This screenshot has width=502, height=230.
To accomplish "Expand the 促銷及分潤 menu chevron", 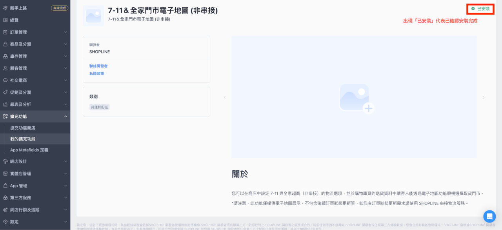I will pos(65,92).
